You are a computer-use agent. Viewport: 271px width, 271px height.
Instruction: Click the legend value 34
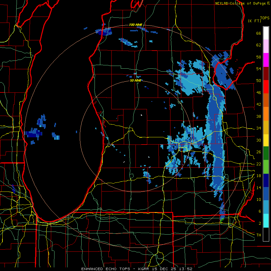tap(259, 128)
